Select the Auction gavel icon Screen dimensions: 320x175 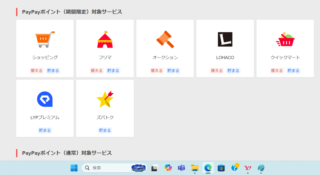pos(165,39)
